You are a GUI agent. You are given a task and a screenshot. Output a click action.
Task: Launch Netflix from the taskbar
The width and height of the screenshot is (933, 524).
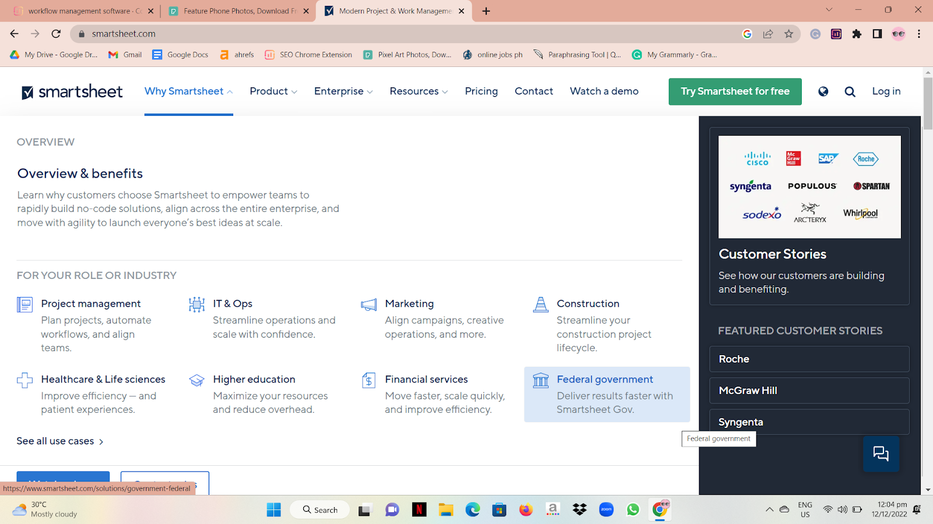pyautogui.click(x=419, y=510)
